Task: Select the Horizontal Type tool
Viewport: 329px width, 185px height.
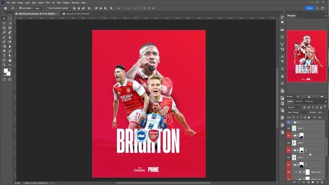Action: pyautogui.click(x=4, y=55)
